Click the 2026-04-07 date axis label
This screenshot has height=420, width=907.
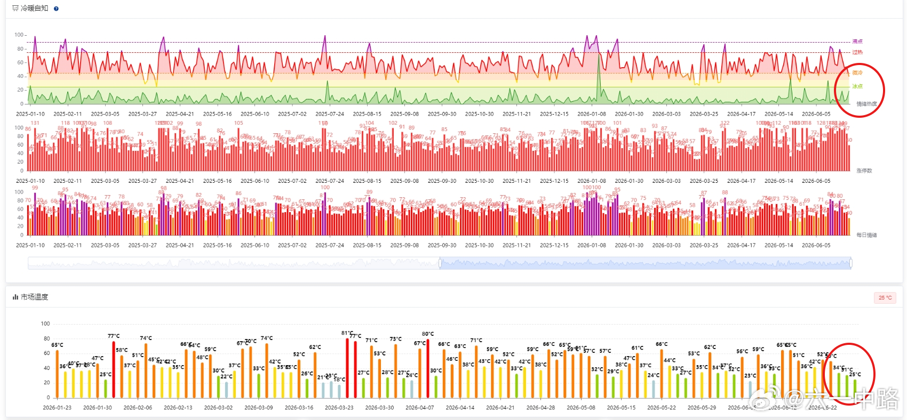tap(420, 408)
